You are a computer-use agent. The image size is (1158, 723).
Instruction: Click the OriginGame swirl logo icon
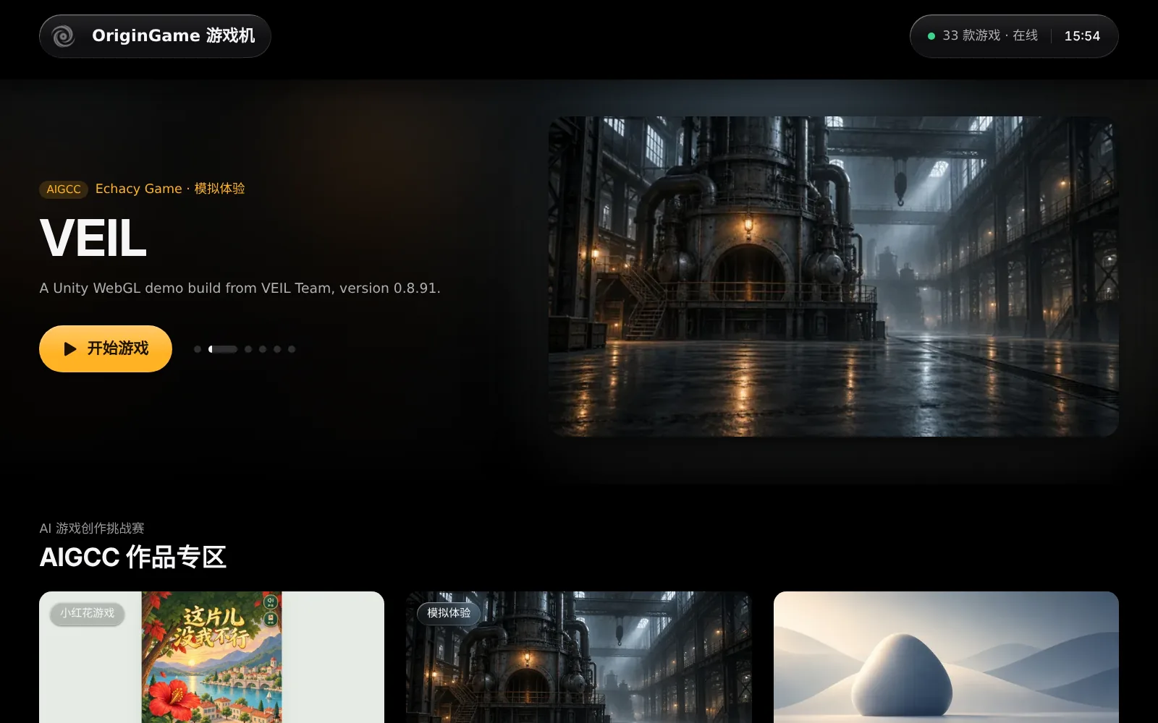pyautogui.click(x=64, y=36)
